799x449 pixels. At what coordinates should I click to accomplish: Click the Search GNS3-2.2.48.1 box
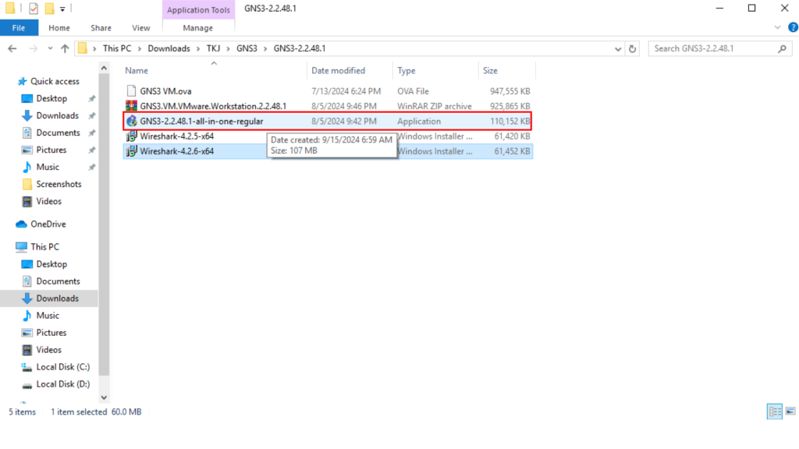[x=710, y=48]
